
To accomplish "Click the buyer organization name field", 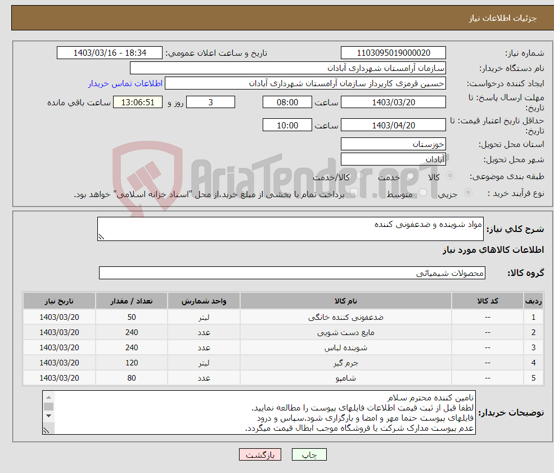I will [288, 68].
